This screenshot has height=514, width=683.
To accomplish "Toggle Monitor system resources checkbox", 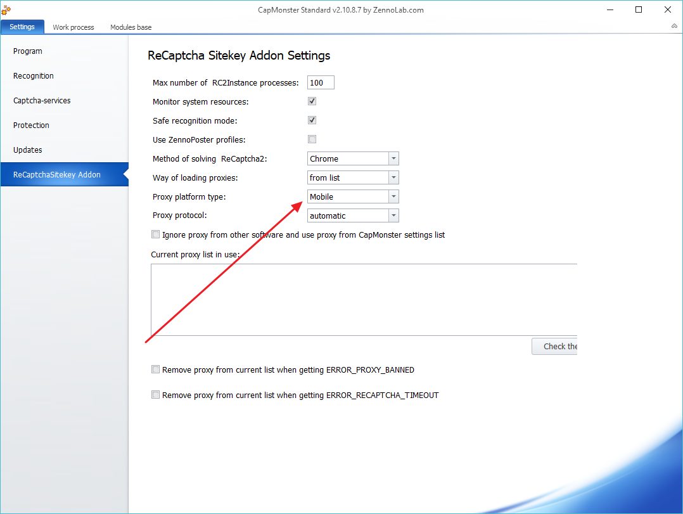I will [x=312, y=101].
